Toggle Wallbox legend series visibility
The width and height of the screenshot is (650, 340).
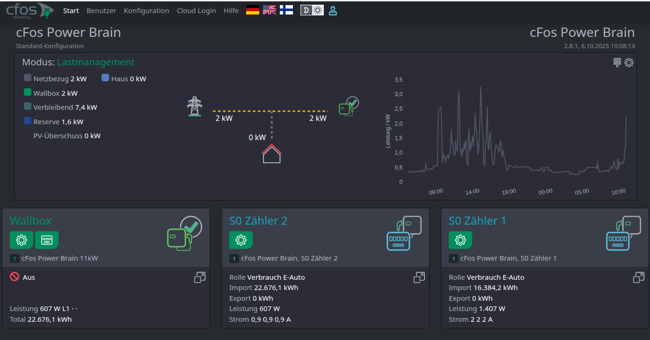[x=28, y=93]
